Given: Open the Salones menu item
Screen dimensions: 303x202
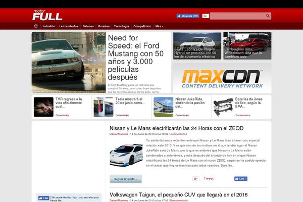Looking at the screenshot, I should pos(88,26).
